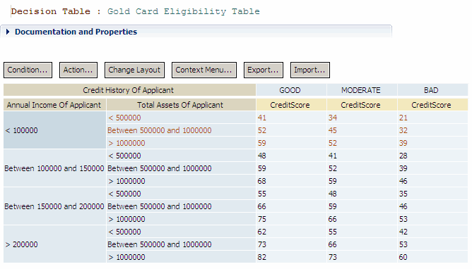Click '< 500000' in Between 100000 and 150000 group

coord(181,156)
